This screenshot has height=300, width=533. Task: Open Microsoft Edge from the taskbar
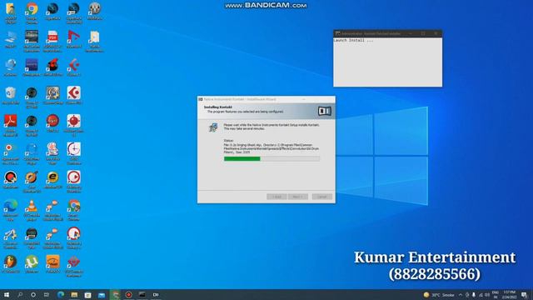pos(61,294)
